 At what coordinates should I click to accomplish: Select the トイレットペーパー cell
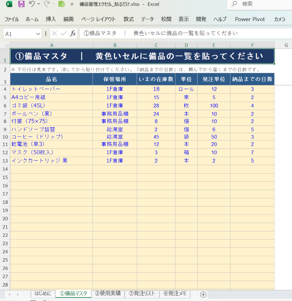pyautogui.click(x=52, y=89)
